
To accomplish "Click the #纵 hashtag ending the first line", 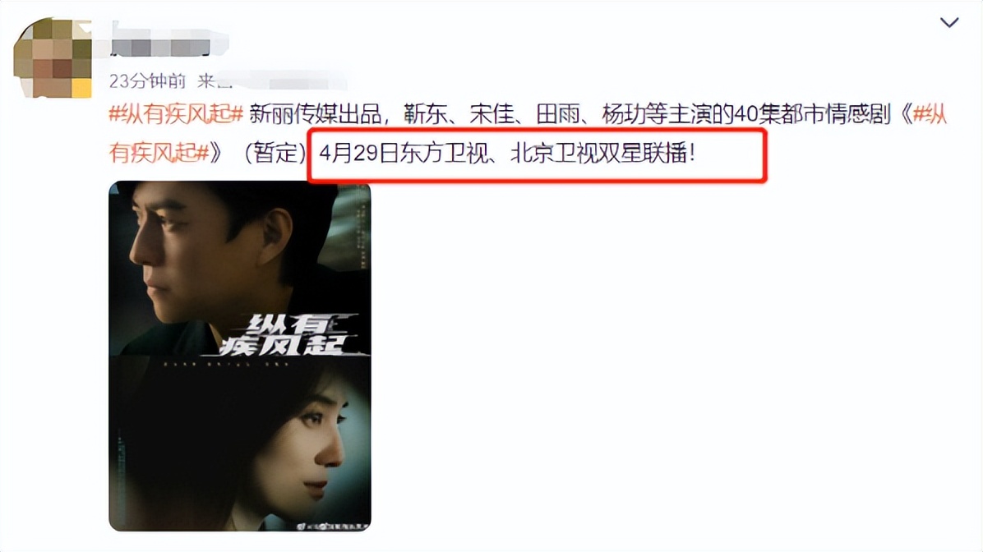I will 930,114.
